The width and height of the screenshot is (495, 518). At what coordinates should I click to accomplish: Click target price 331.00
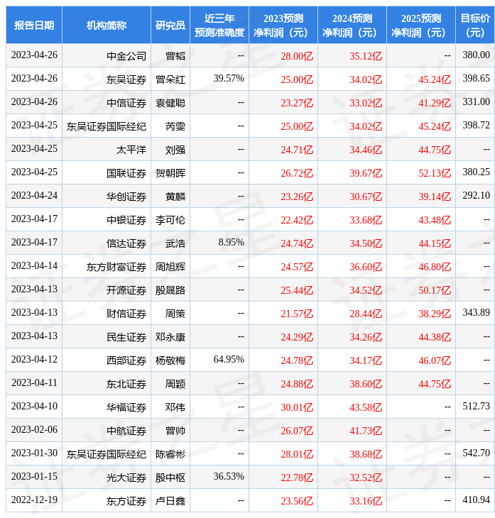coord(476,101)
